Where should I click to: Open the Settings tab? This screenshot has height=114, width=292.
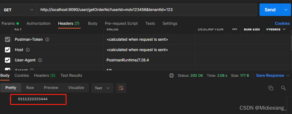click(170, 23)
